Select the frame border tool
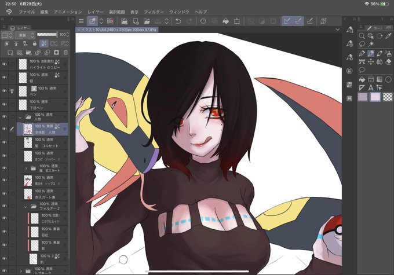This screenshot has width=394, height=275. click(x=371, y=80)
